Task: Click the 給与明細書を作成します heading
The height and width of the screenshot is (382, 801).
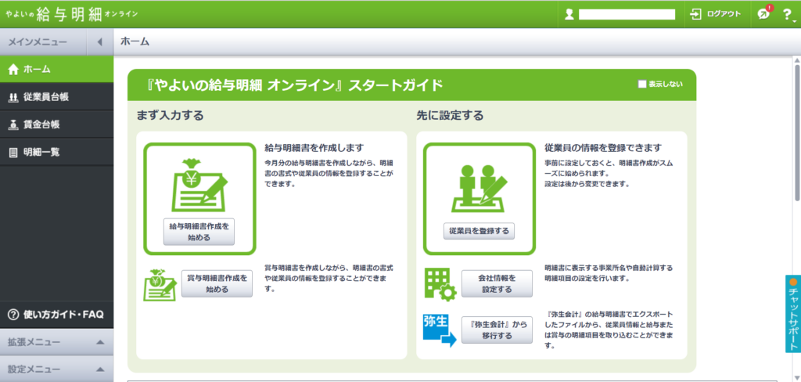Action: (x=314, y=148)
